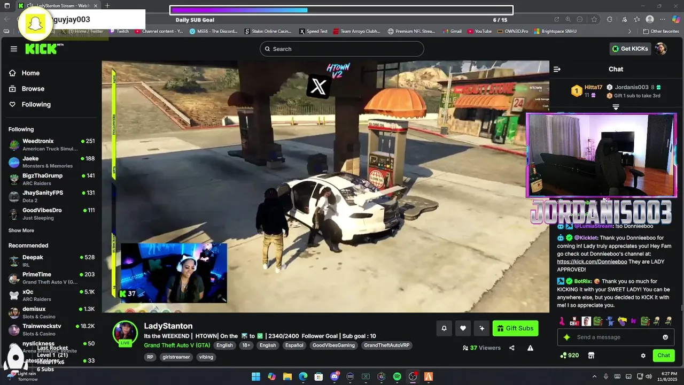Open demisux recommended channel
Viewport: 684px width, 385px height.
(x=51, y=312)
